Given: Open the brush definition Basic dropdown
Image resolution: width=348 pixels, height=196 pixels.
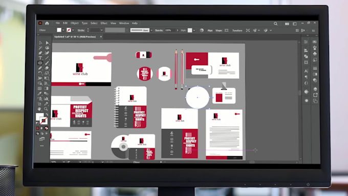Looking at the screenshot, I should click(x=151, y=30).
